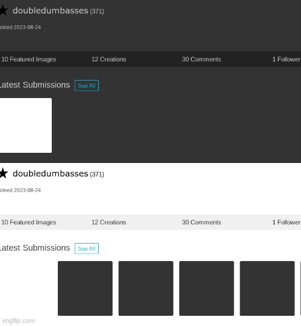Image resolution: width=301 pixels, height=326 pixels.
Task: Open doubledumbasses username in the light section
Action: click(x=51, y=173)
